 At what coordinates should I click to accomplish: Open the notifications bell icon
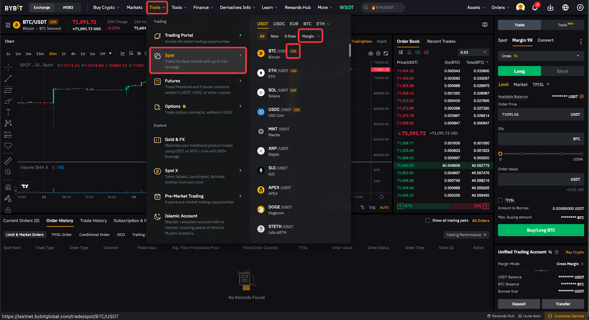click(x=535, y=8)
